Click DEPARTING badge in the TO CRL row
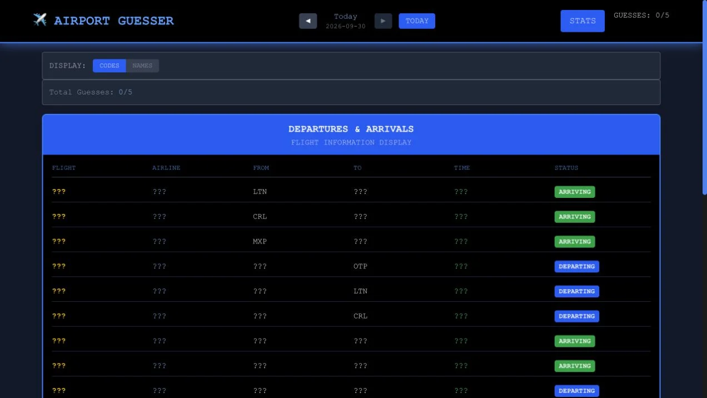The width and height of the screenshot is (707, 398). [x=577, y=316]
